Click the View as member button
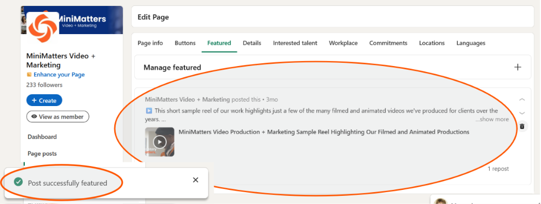Image resolution: width=541 pixels, height=204 pixels. point(58,117)
